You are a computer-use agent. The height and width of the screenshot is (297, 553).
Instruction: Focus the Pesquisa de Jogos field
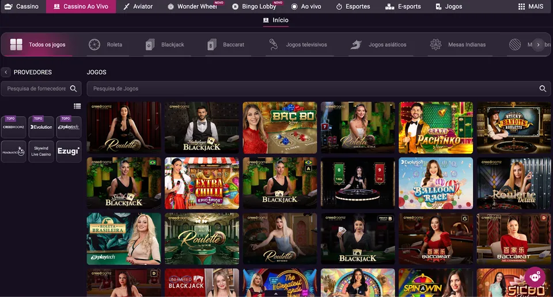(x=319, y=88)
